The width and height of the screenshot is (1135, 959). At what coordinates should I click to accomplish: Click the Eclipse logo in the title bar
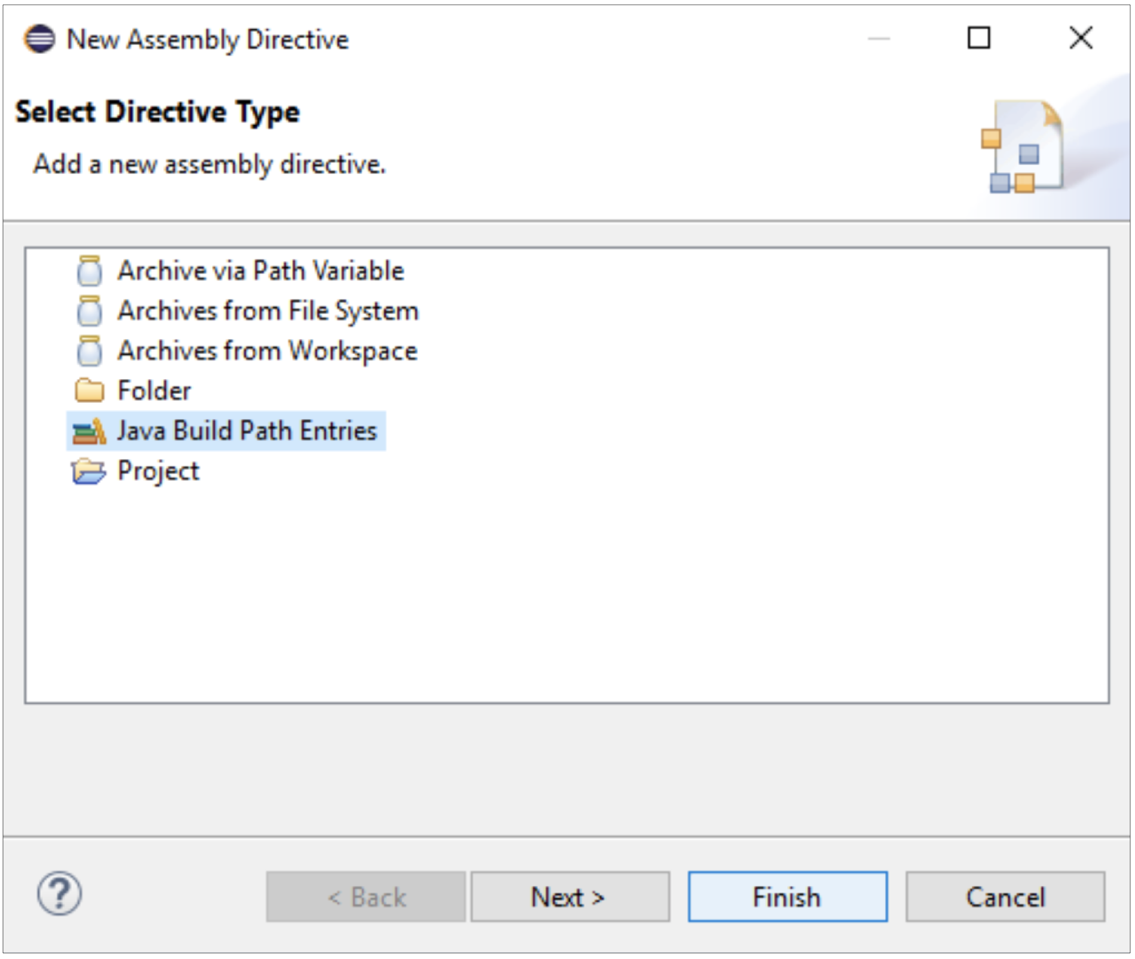click(39, 39)
